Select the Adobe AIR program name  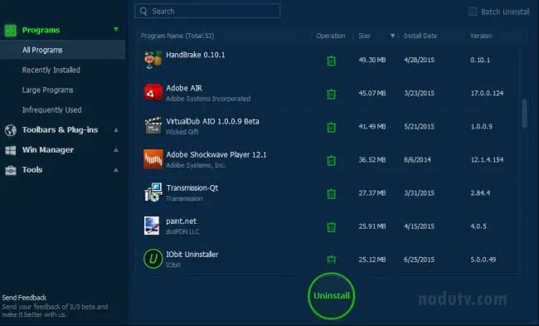tap(184, 88)
